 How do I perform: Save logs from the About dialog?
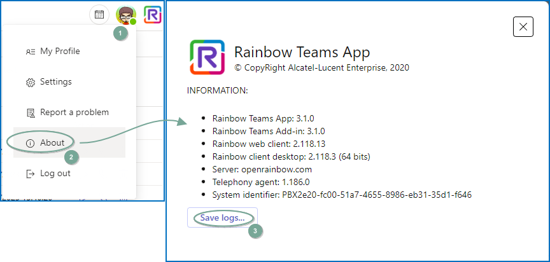pos(222,217)
